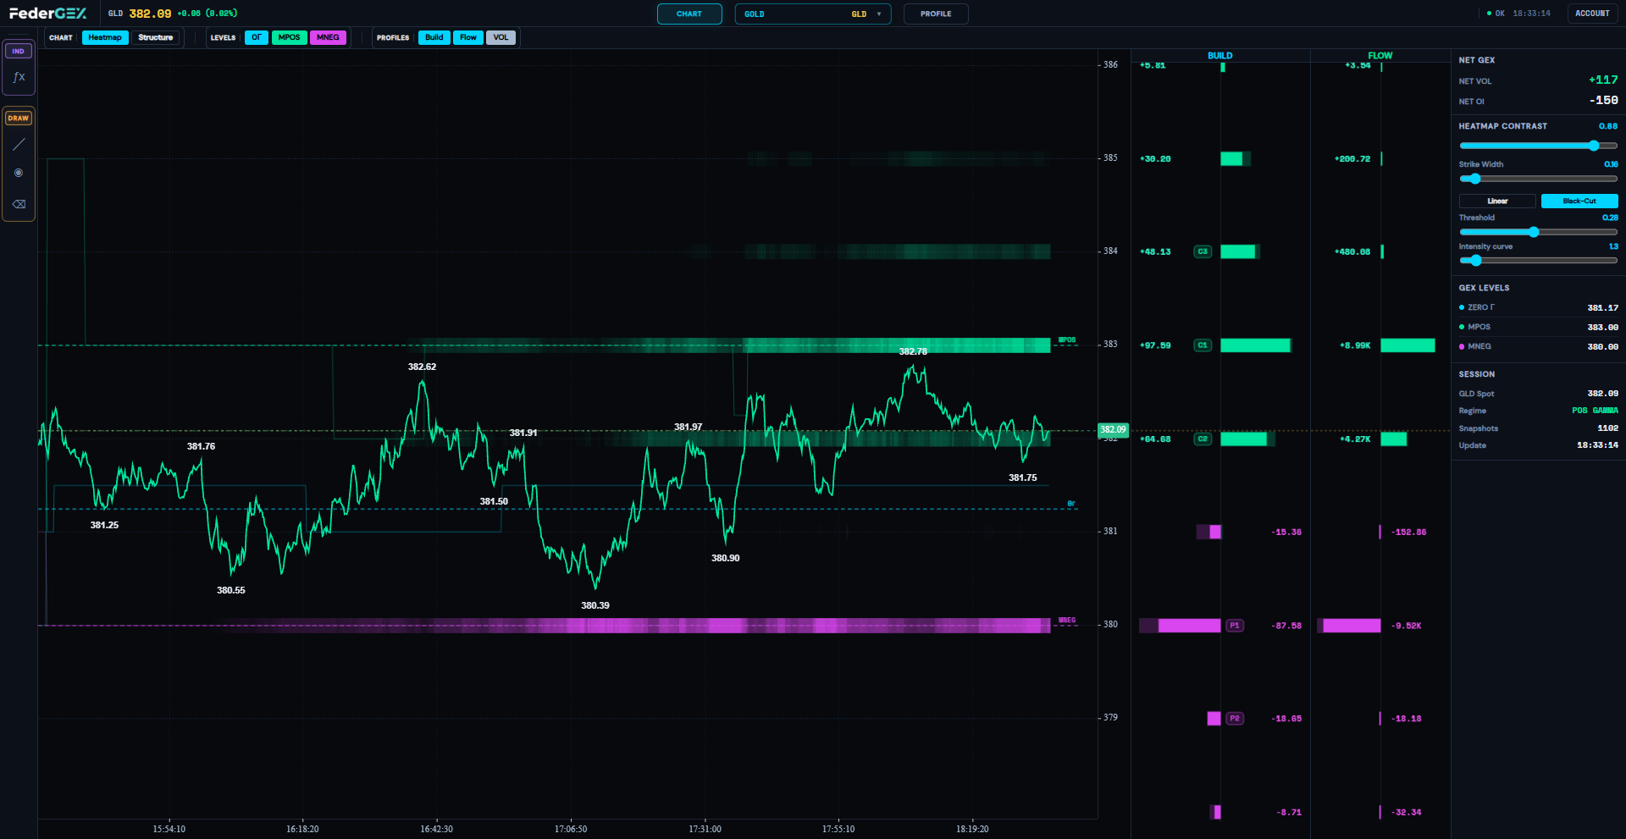Click the 380.39 low price label
Viewport: 1626px width, 839px height.
595,605
